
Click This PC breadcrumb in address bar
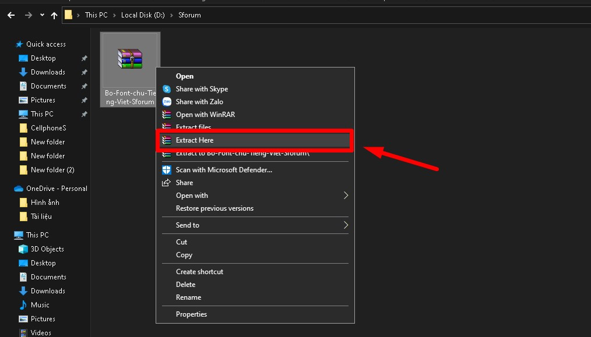pyautogui.click(x=96, y=15)
